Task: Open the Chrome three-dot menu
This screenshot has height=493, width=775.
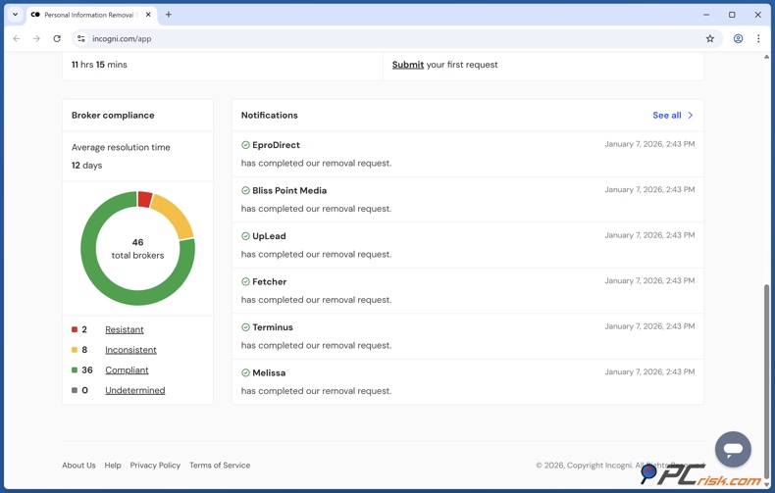Action: [758, 39]
